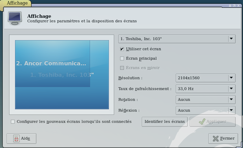Image resolution: width=243 pixels, height=148 pixels.
Task: Click the Affichage window title tab
Action: point(17,3)
